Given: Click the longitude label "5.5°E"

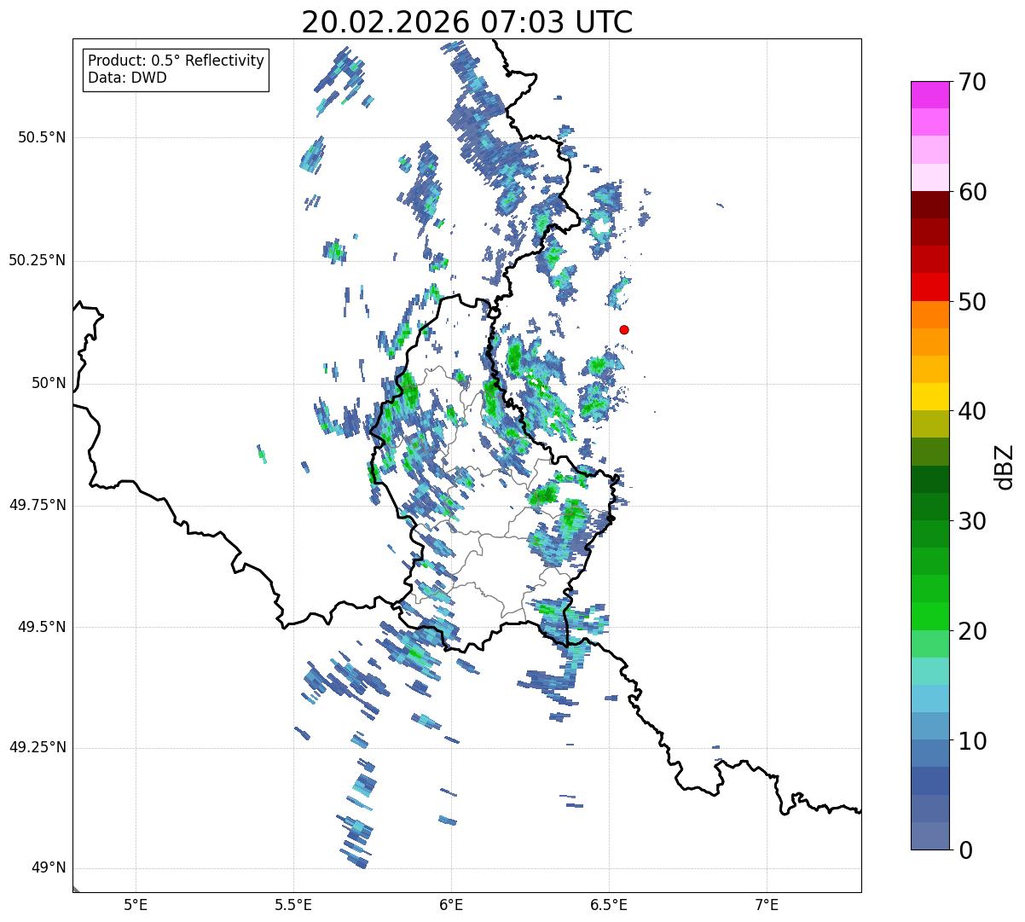Looking at the screenshot, I should tap(293, 905).
